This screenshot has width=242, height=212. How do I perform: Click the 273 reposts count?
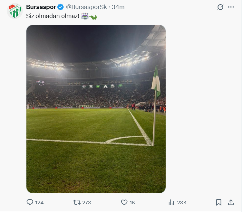click(87, 203)
